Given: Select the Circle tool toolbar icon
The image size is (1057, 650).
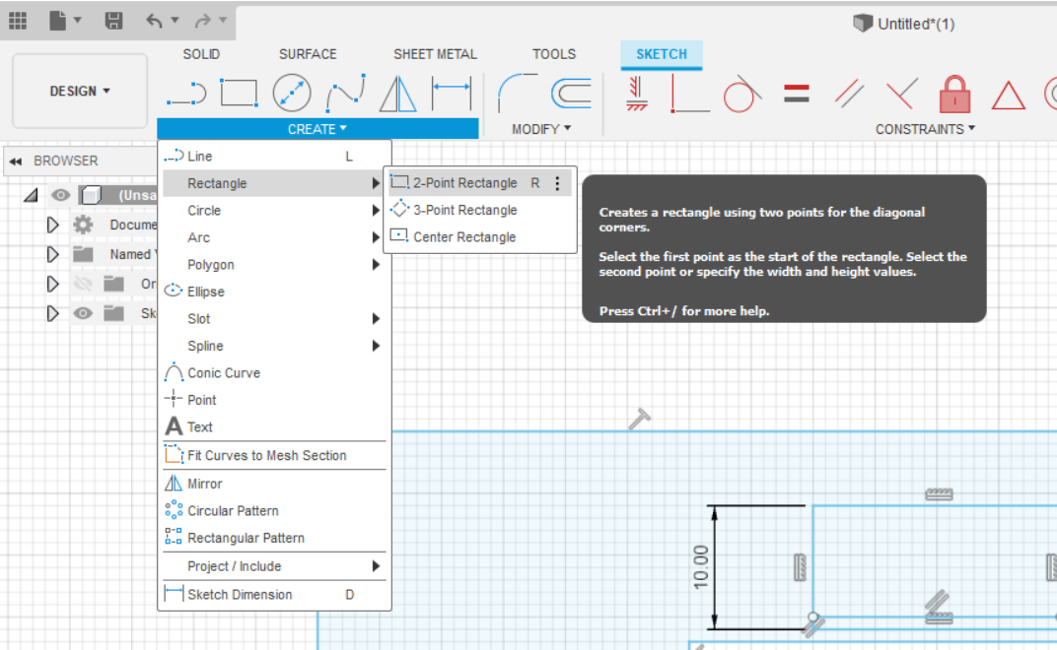Looking at the screenshot, I should pos(292,93).
